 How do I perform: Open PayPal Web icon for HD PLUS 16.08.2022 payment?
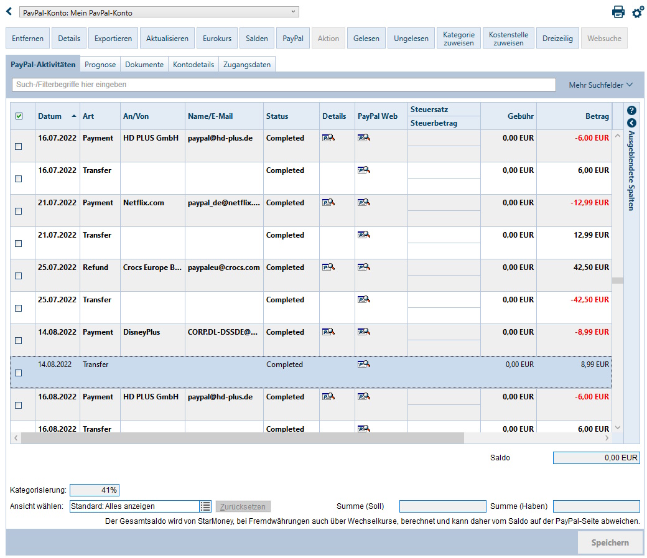point(364,396)
